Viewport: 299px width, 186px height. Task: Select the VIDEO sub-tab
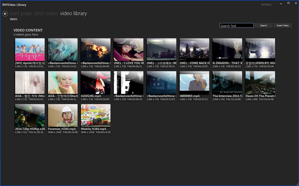(14, 19)
